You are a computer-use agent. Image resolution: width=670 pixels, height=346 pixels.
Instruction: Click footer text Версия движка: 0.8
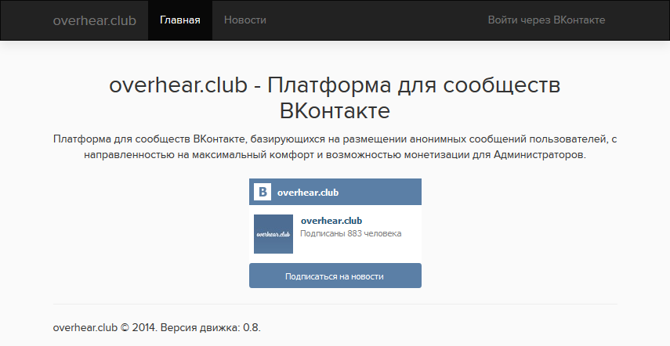(211, 328)
